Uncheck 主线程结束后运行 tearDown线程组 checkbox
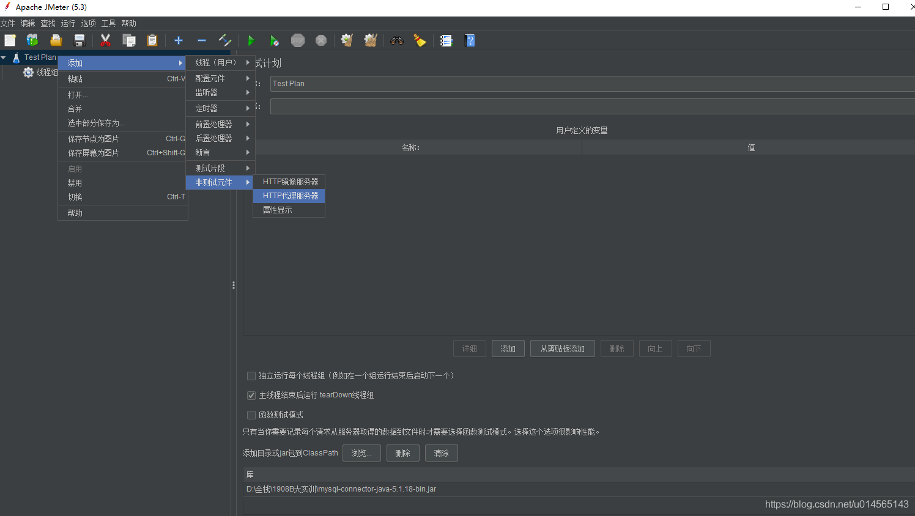This screenshot has width=915, height=516. [x=251, y=396]
